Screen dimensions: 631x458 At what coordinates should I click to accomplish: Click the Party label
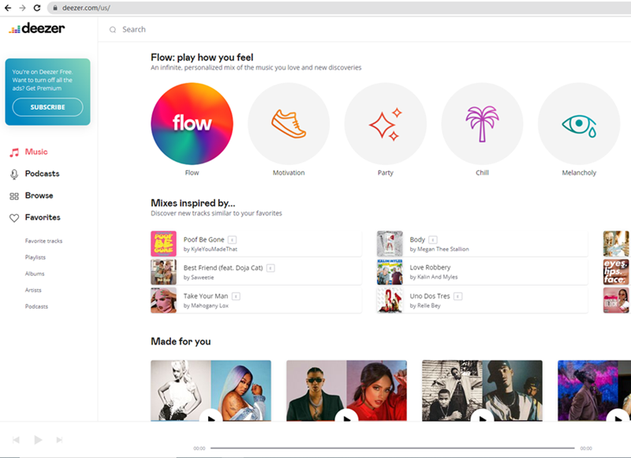[x=385, y=173]
